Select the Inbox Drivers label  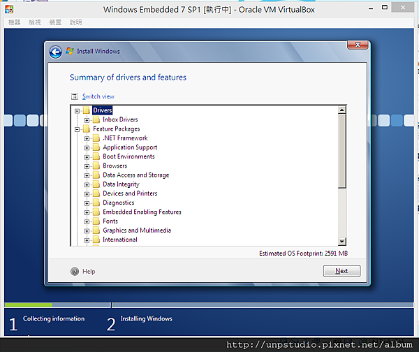pyautogui.click(x=120, y=119)
